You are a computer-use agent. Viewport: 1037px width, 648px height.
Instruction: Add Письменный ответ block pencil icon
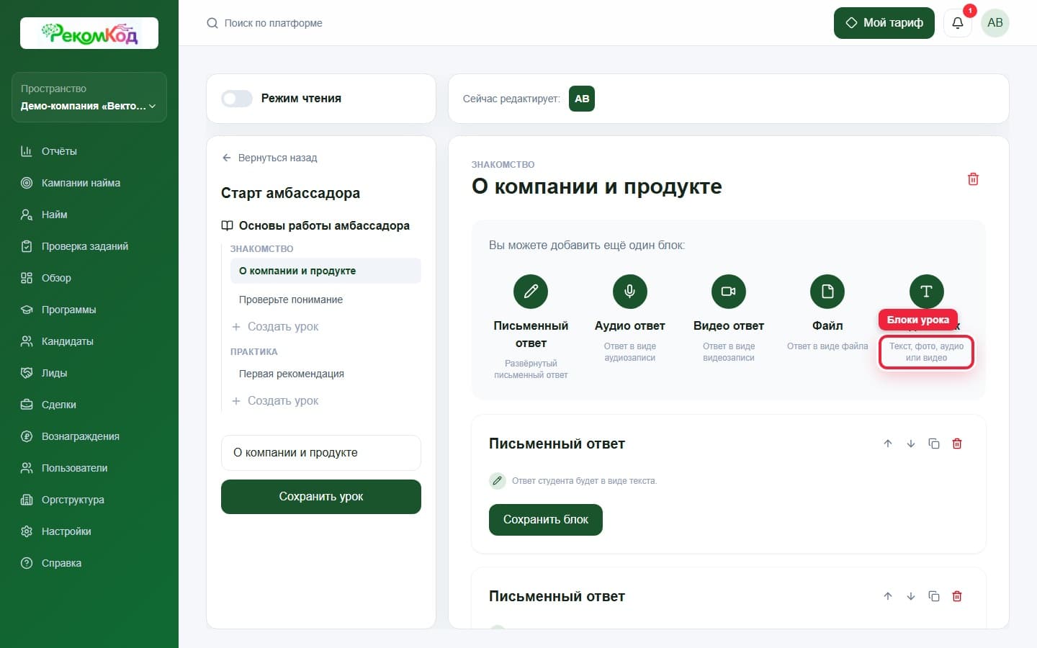click(531, 292)
